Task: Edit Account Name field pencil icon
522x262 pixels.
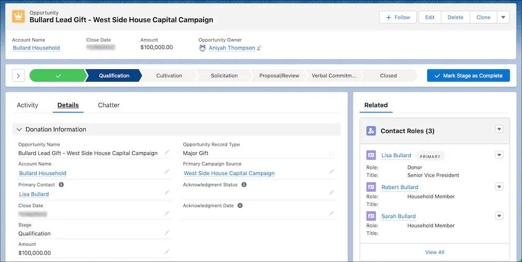Action: [x=167, y=172]
